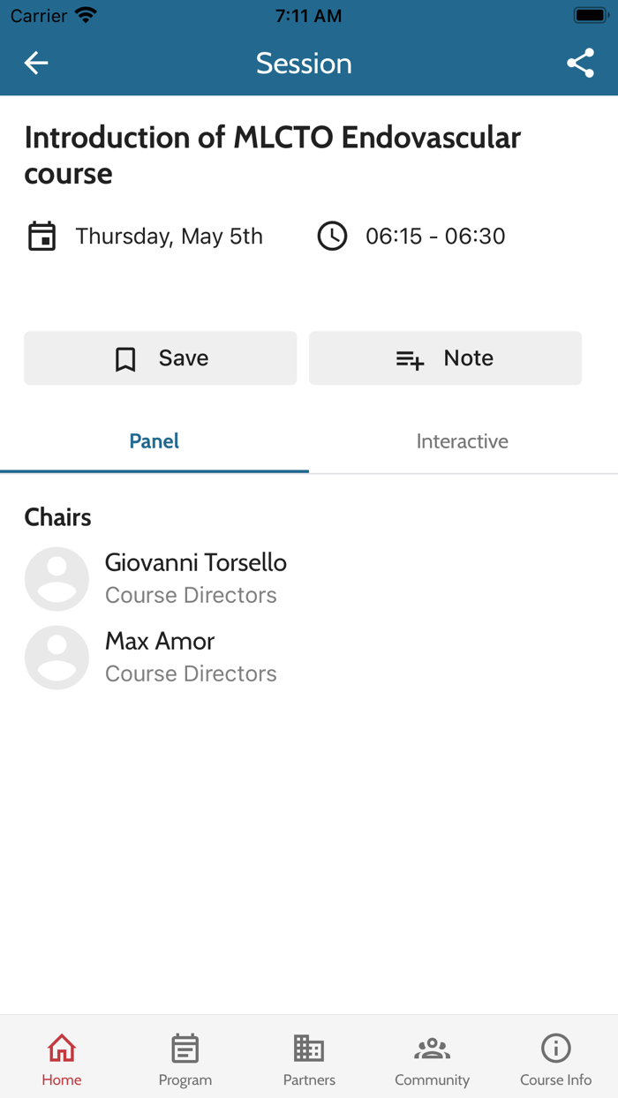The height and width of the screenshot is (1098, 618).
Task: Tap the bookmark icon on Save button
Action: pyautogui.click(x=125, y=358)
